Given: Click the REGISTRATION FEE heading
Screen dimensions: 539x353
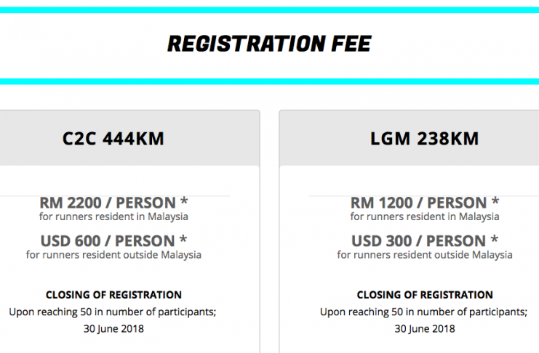Looking at the screenshot, I should click(x=269, y=44).
